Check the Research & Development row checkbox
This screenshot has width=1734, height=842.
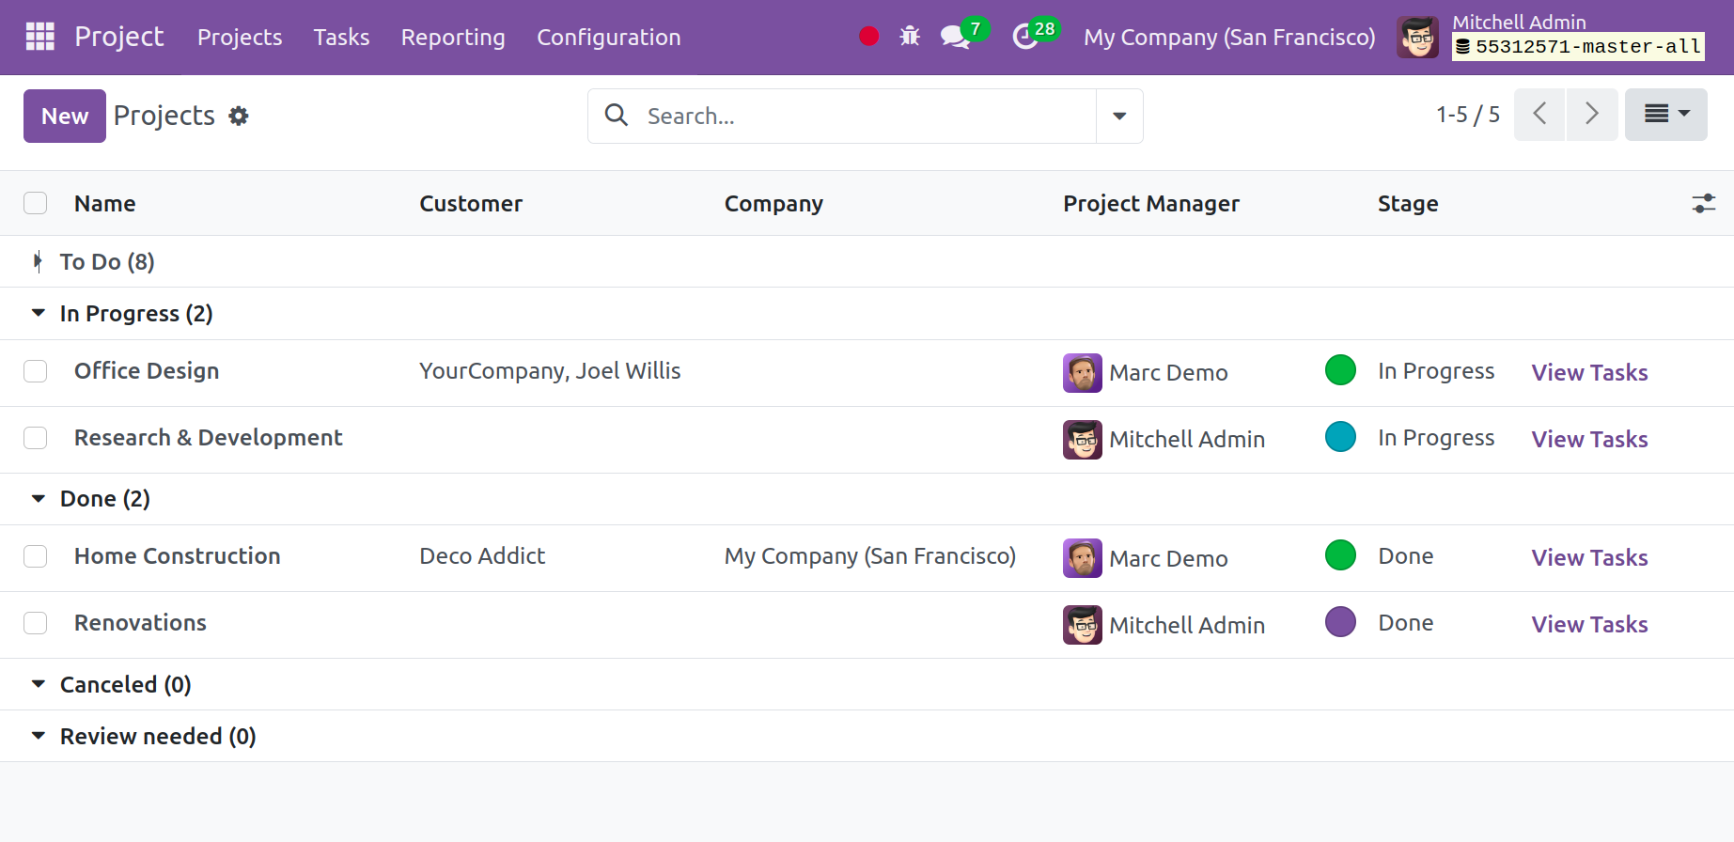[36, 438]
